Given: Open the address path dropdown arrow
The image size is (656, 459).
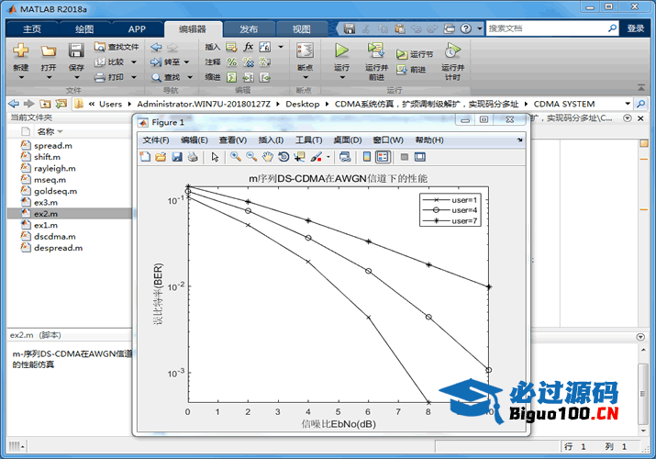Looking at the screenshot, I should tap(628, 104).
